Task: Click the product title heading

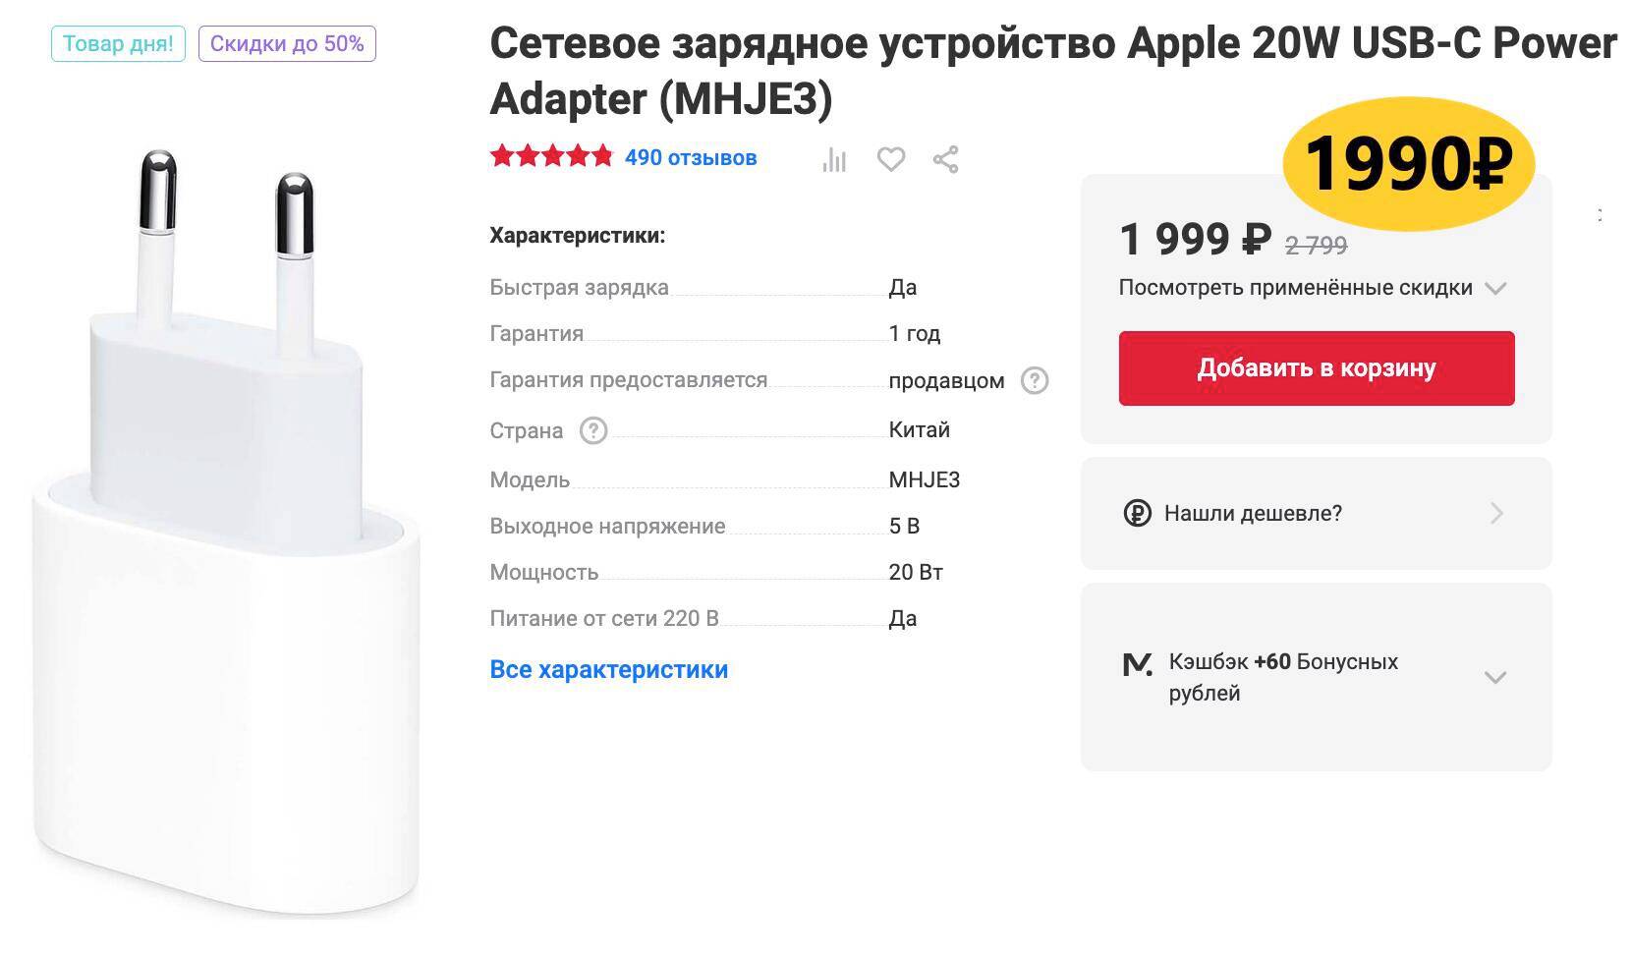Action: 1052,71
